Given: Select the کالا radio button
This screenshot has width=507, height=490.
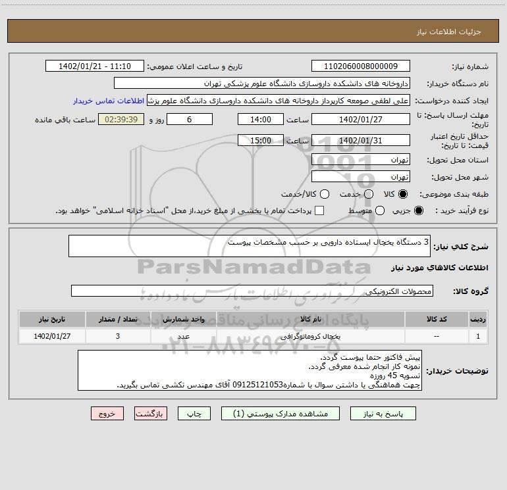Looking at the screenshot, I should point(403,194).
